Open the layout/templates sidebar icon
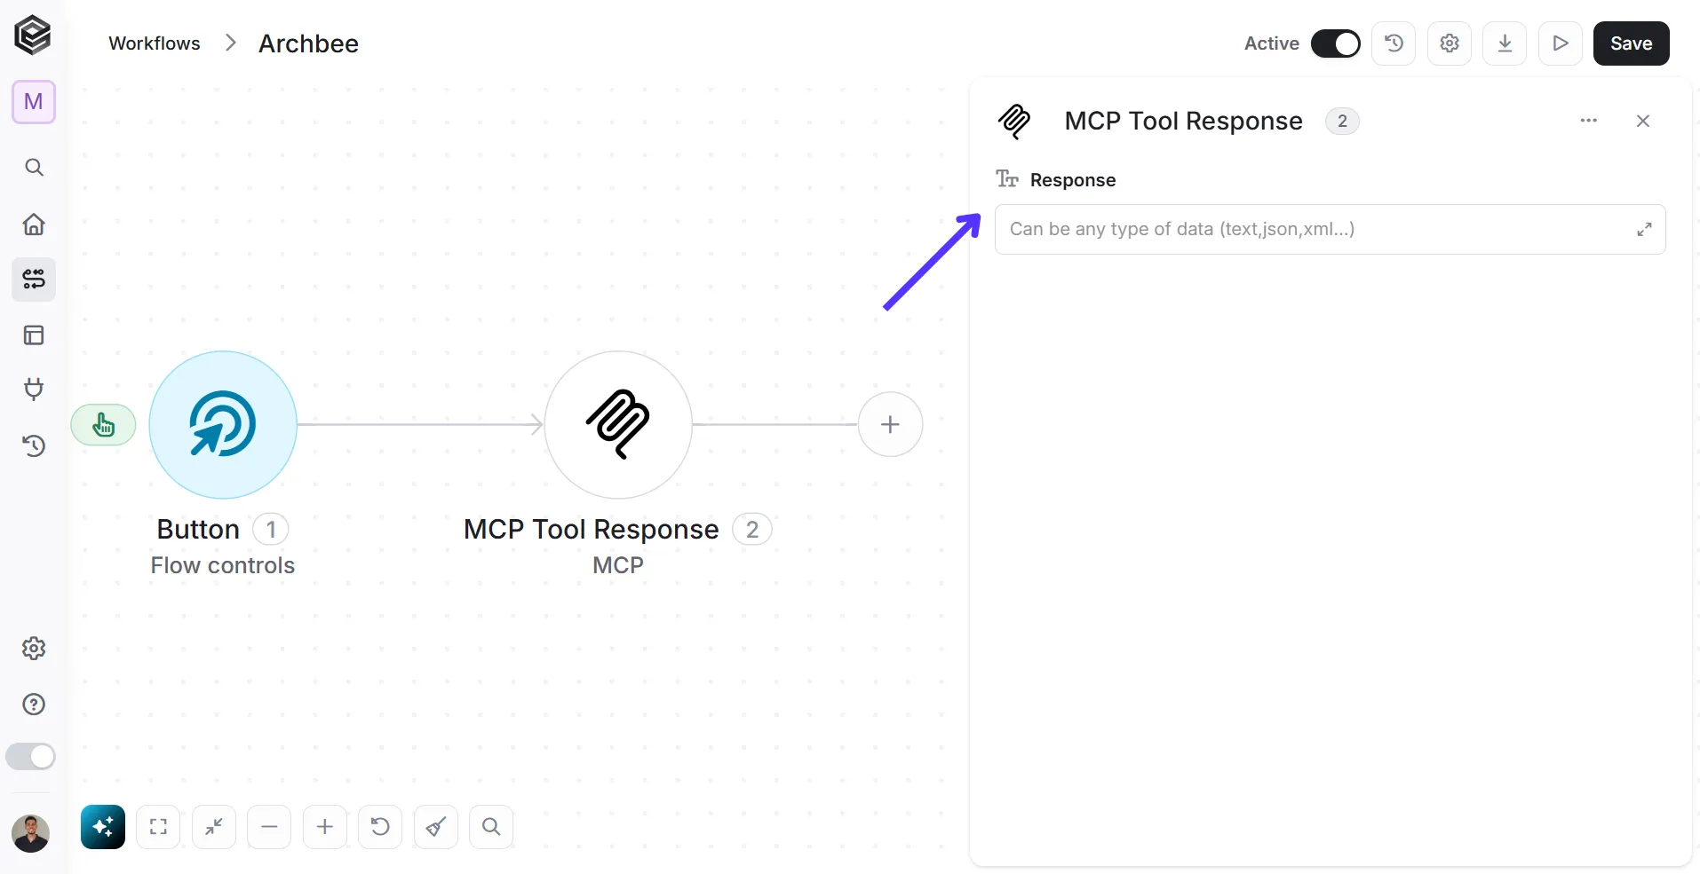This screenshot has width=1700, height=874. pyautogui.click(x=34, y=335)
